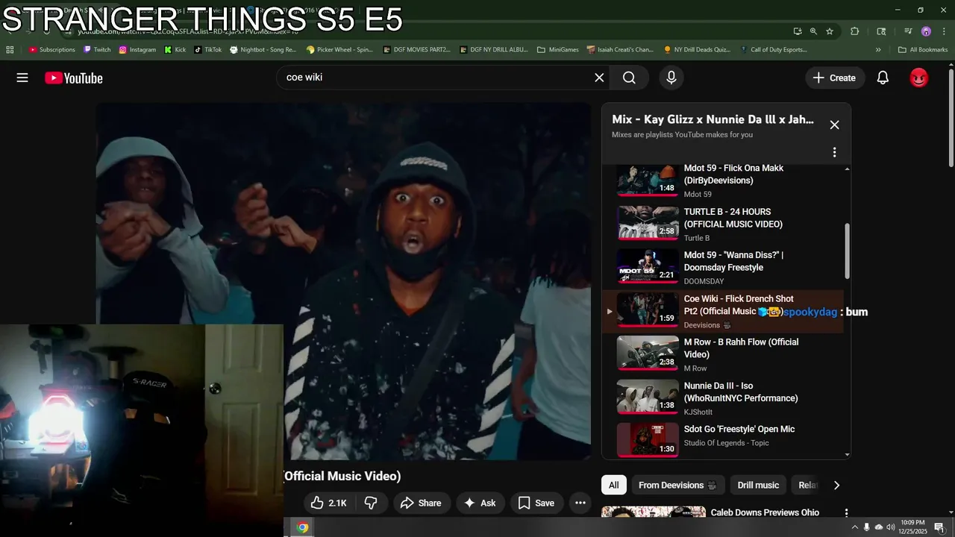Go to YouTube home via the logo
This screenshot has height=537, width=955.
click(73, 78)
